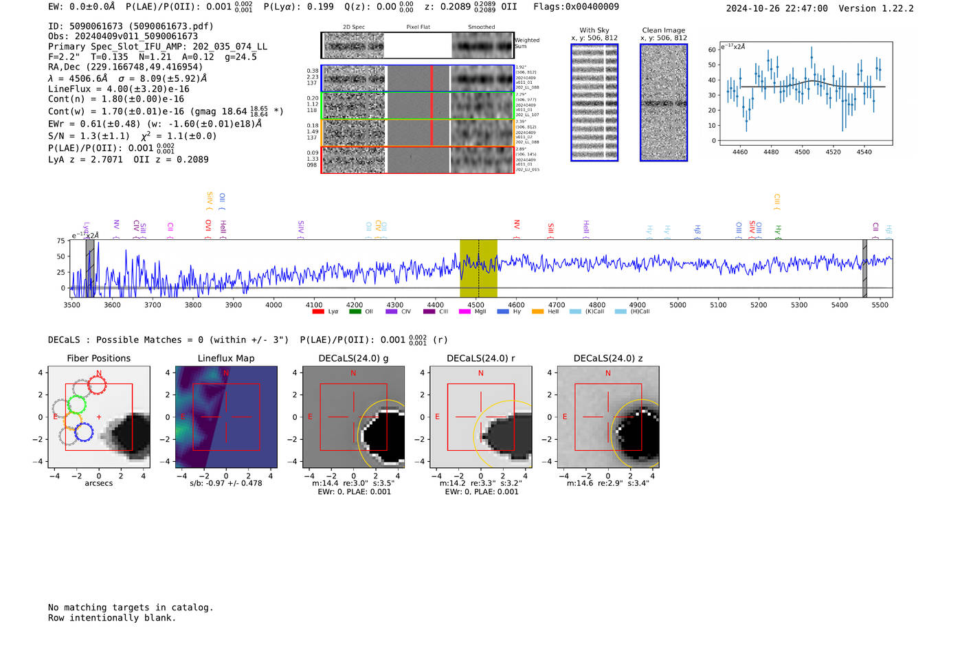This screenshot has width=962, height=655.
Task: Click the gray hatched band near 3550
Action: (x=90, y=269)
